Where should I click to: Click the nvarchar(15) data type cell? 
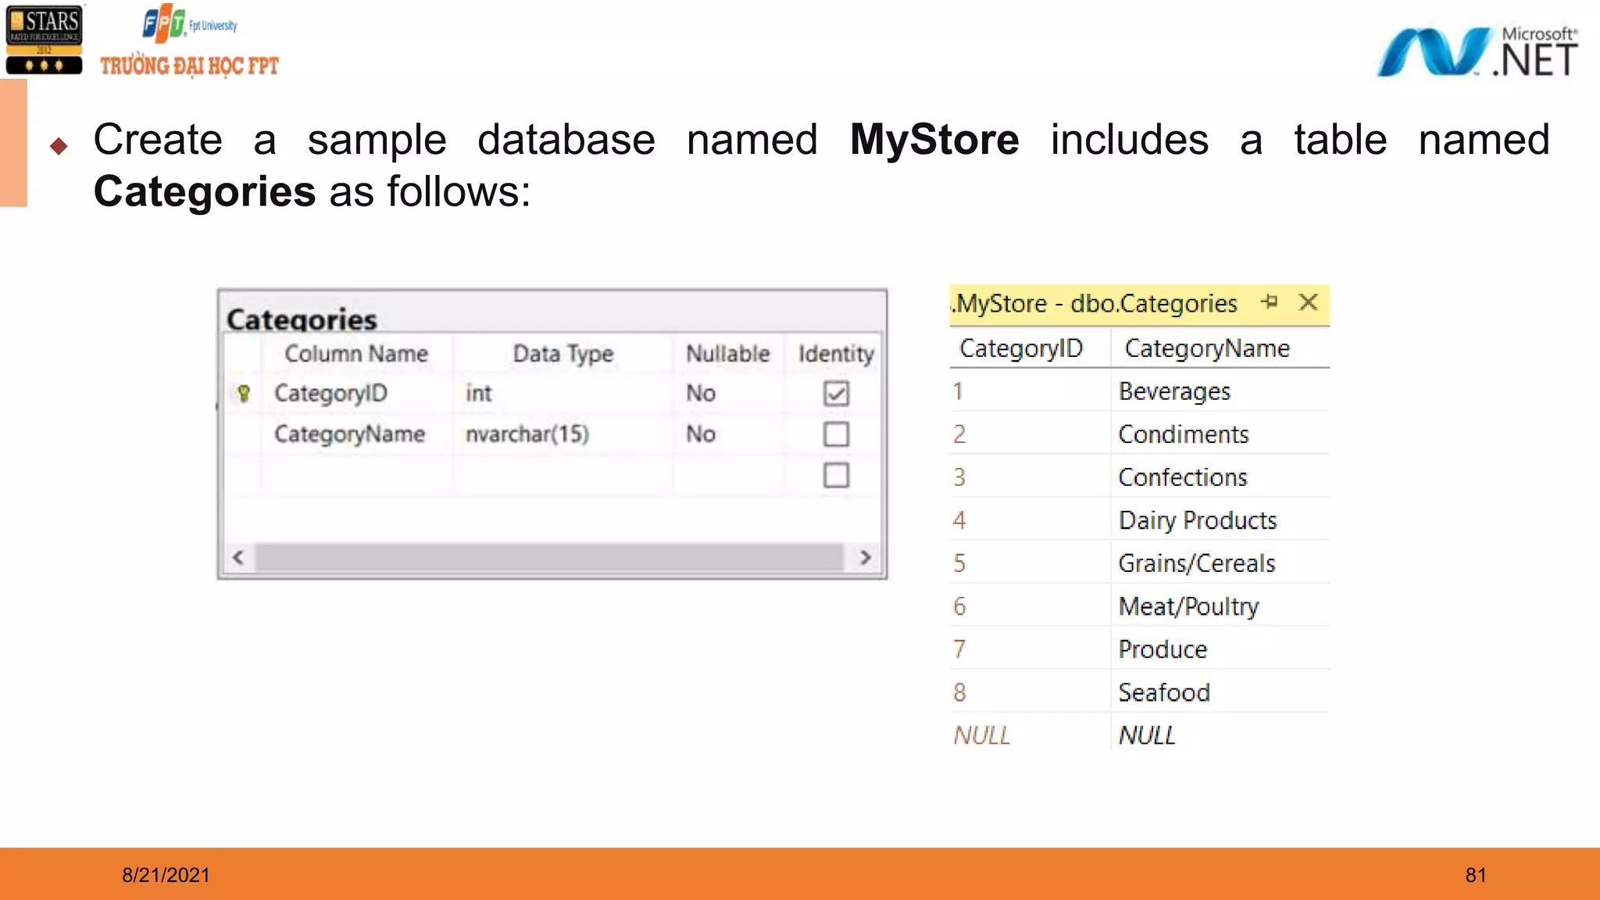[x=562, y=434]
